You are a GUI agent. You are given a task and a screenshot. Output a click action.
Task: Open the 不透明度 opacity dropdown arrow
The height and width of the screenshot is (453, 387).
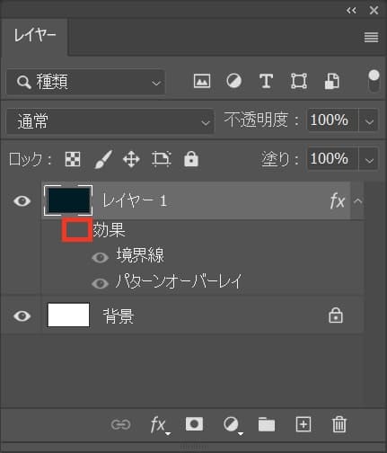(369, 121)
